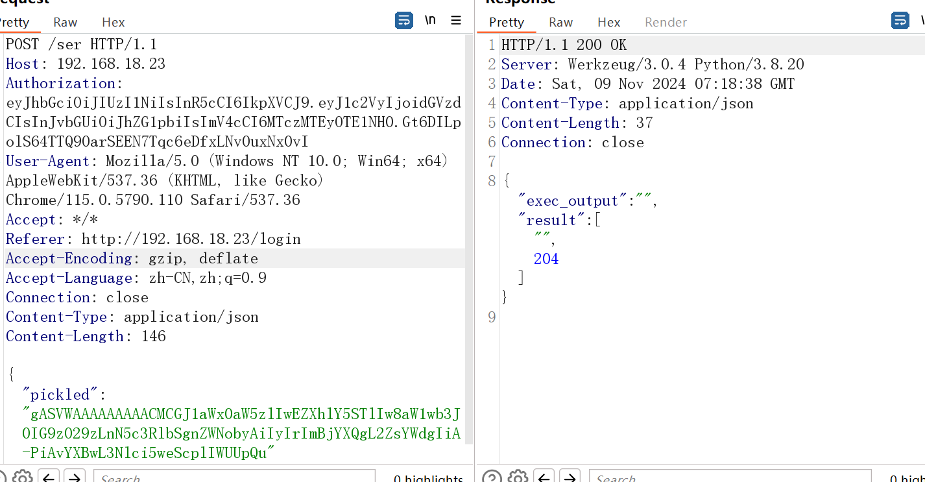Image resolution: width=925 pixels, height=482 pixels.
Task: Click the "pickled" JSON key in the request body
Action: [x=60, y=394]
